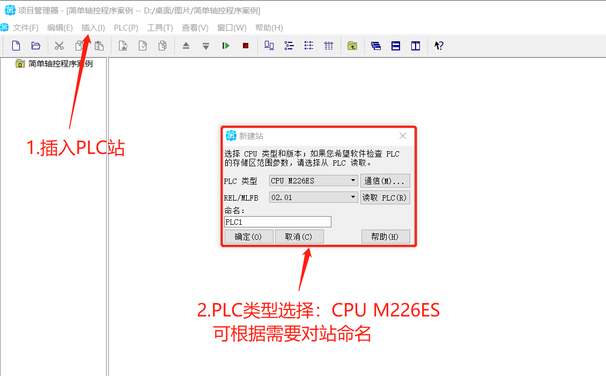This screenshot has width=606, height=376.
Task: Click the up-one-level folder icon
Action: pos(352,46)
